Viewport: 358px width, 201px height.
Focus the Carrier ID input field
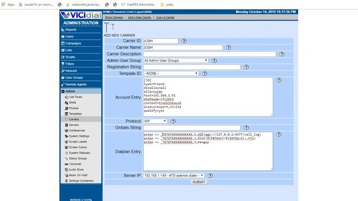click(x=161, y=41)
